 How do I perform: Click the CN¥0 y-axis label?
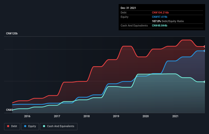9,110
